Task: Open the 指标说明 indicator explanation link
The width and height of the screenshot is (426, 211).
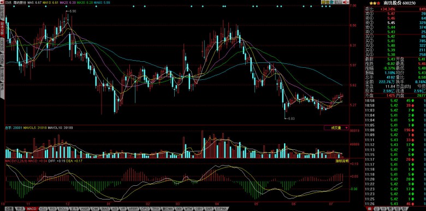Action: [x=342, y=161]
